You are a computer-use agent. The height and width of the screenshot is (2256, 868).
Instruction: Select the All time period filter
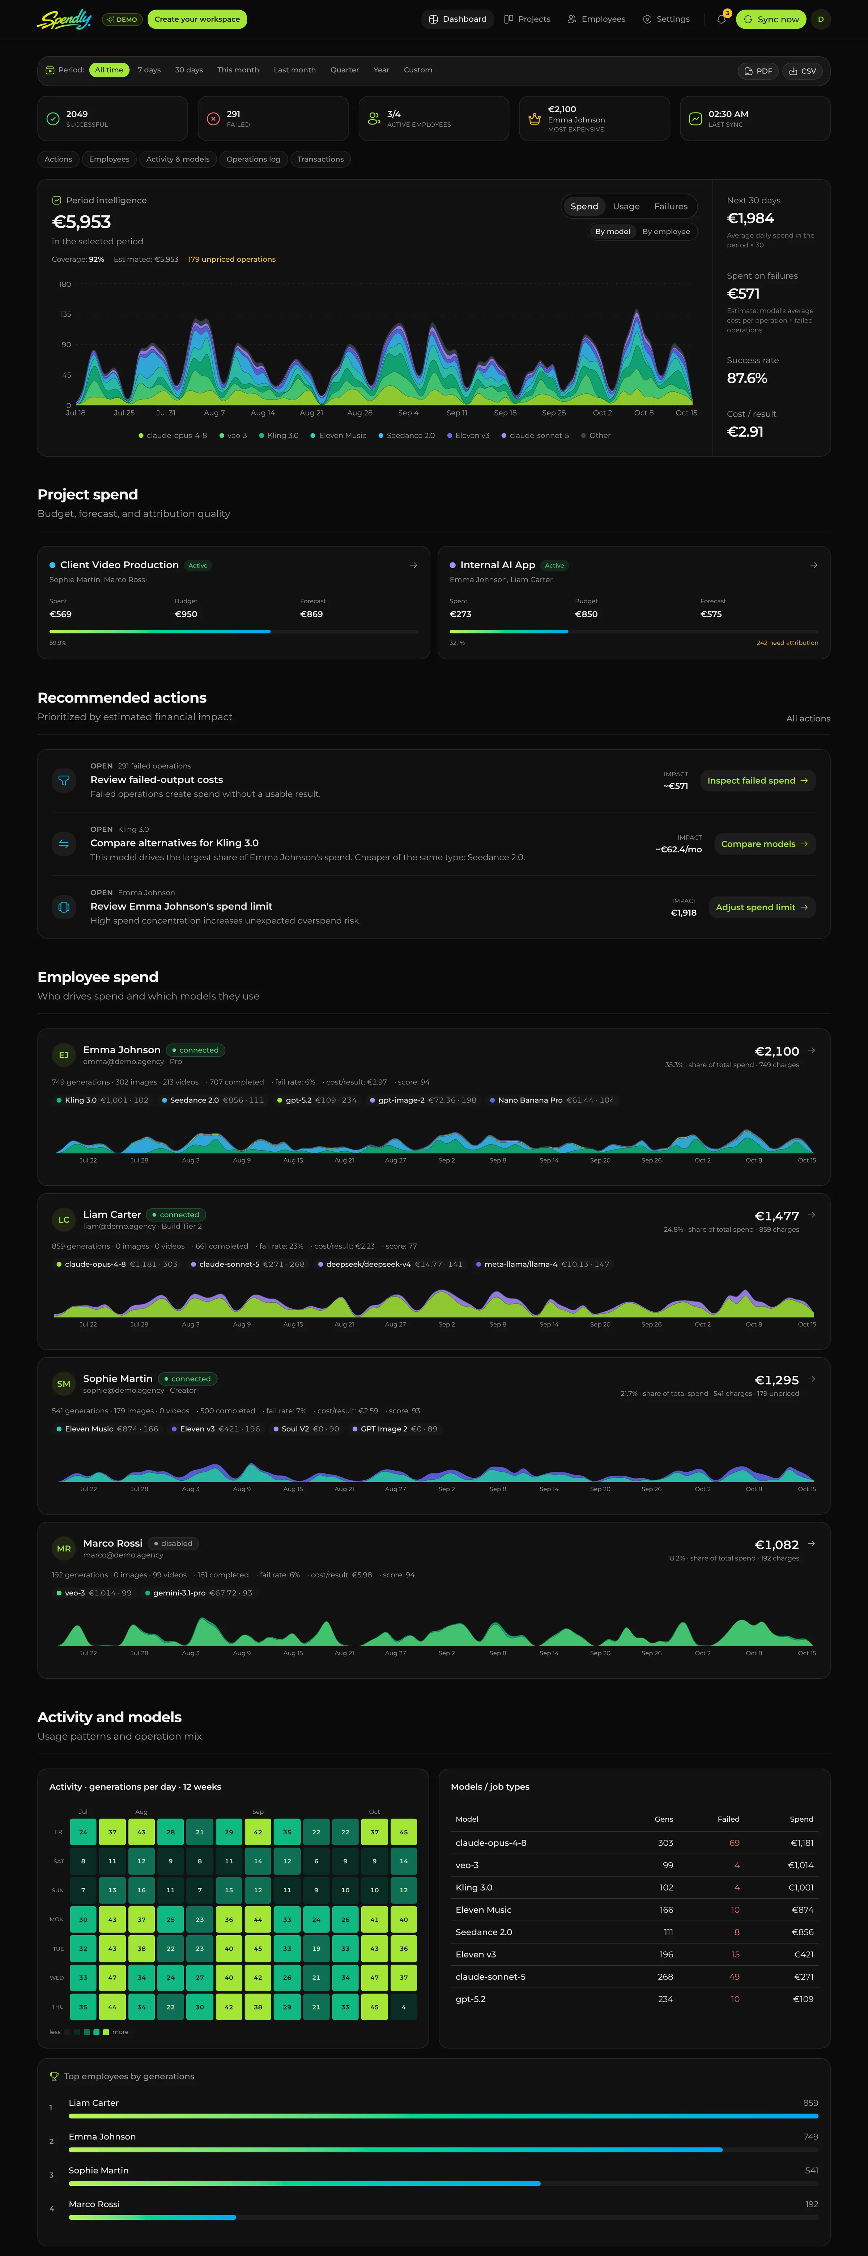109,70
